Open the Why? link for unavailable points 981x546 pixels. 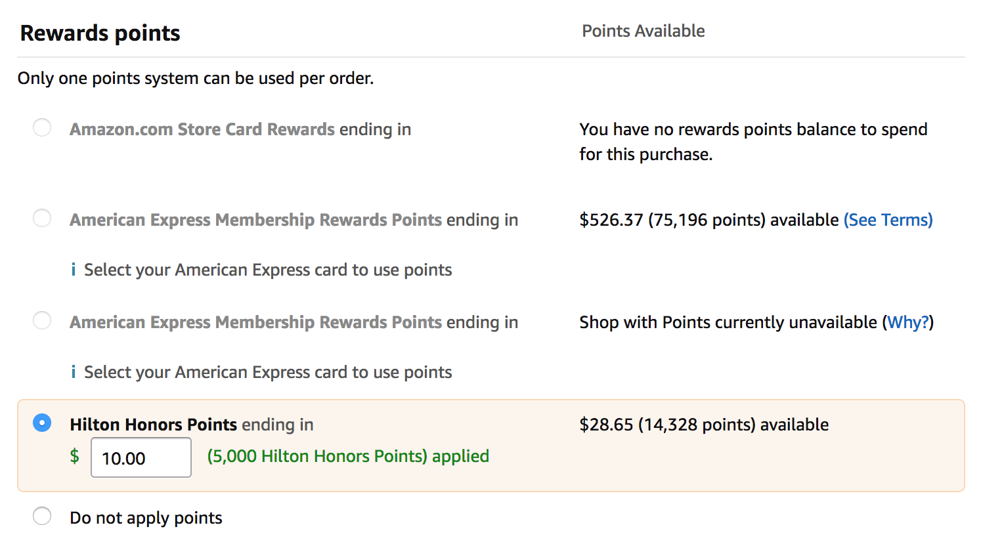click(908, 322)
